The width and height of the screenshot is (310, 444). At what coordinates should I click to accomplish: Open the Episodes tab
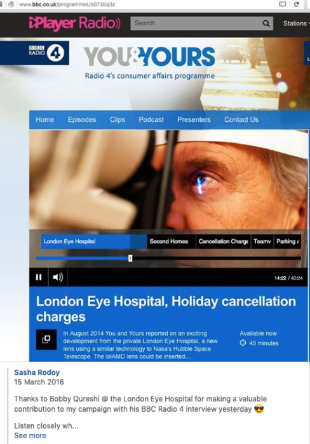pyautogui.click(x=82, y=119)
